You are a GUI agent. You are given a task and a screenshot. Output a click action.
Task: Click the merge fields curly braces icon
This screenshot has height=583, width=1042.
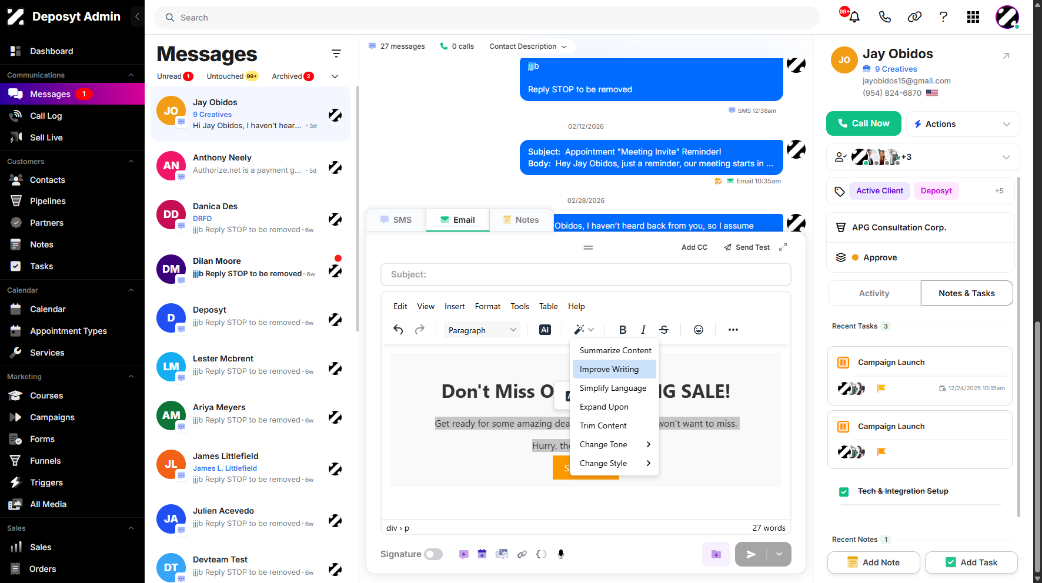(x=542, y=554)
